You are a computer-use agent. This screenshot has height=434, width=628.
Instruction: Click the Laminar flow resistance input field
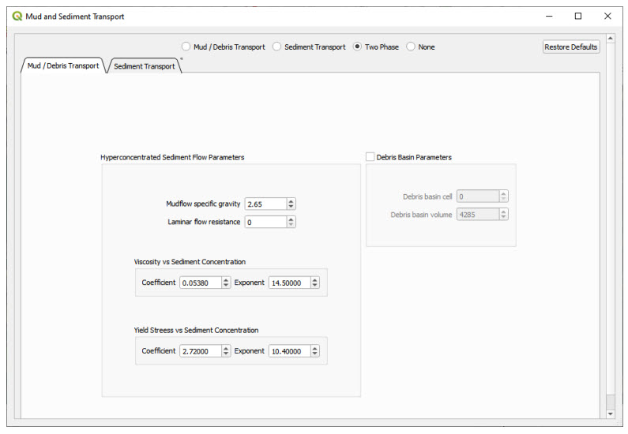point(265,223)
